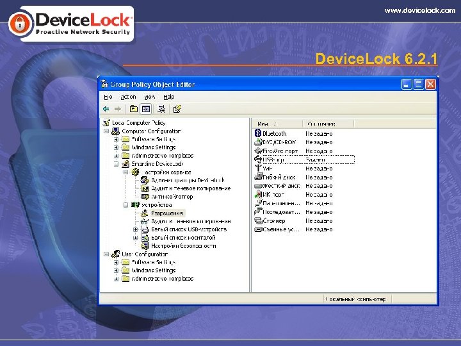Select the FireWire порт icon
This screenshot has height=346, width=461.
pyautogui.click(x=258, y=151)
